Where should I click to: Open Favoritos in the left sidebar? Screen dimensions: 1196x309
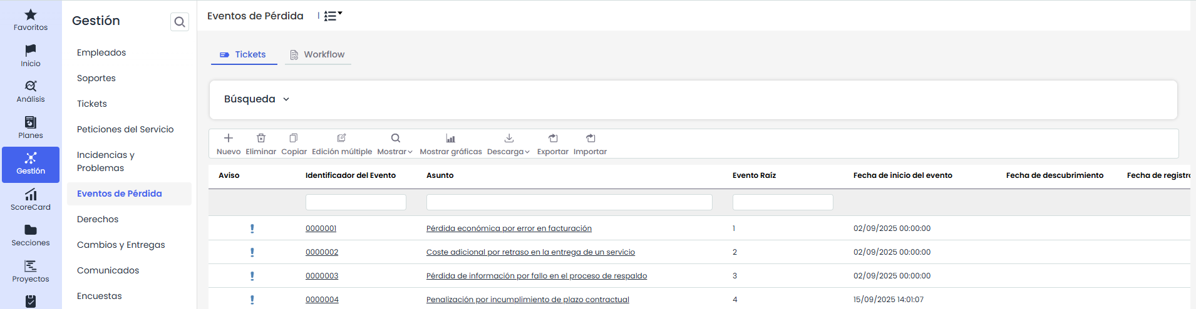pyautogui.click(x=31, y=19)
